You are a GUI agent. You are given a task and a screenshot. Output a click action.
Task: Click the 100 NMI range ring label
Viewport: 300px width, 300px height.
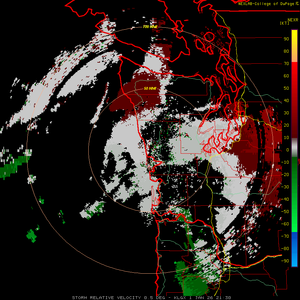click(150, 27)
